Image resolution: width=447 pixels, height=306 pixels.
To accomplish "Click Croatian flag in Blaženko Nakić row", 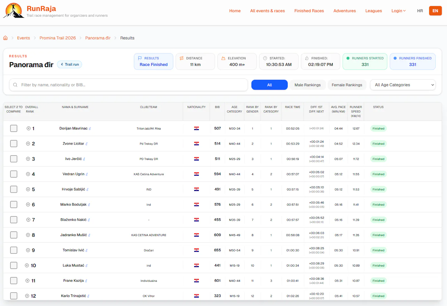I will tap(196, 220).
